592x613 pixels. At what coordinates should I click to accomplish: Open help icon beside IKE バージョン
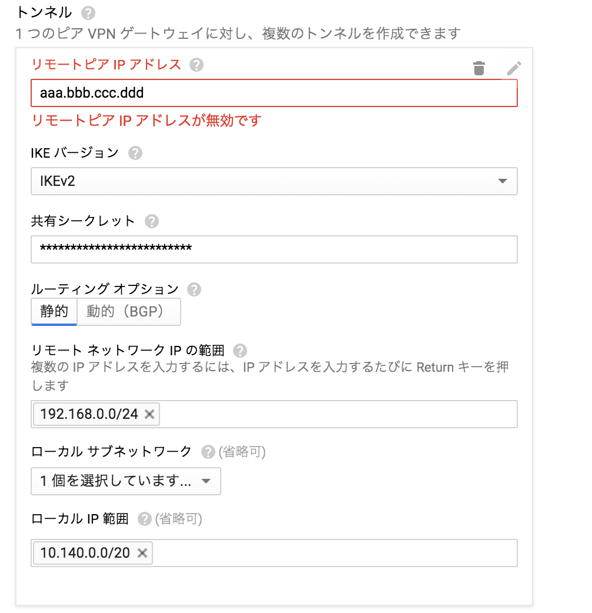(135, 153)
